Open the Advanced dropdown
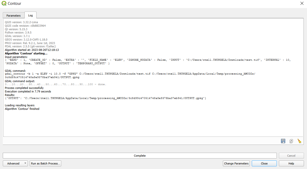307x169 pixels. click(x=15, y=163)
